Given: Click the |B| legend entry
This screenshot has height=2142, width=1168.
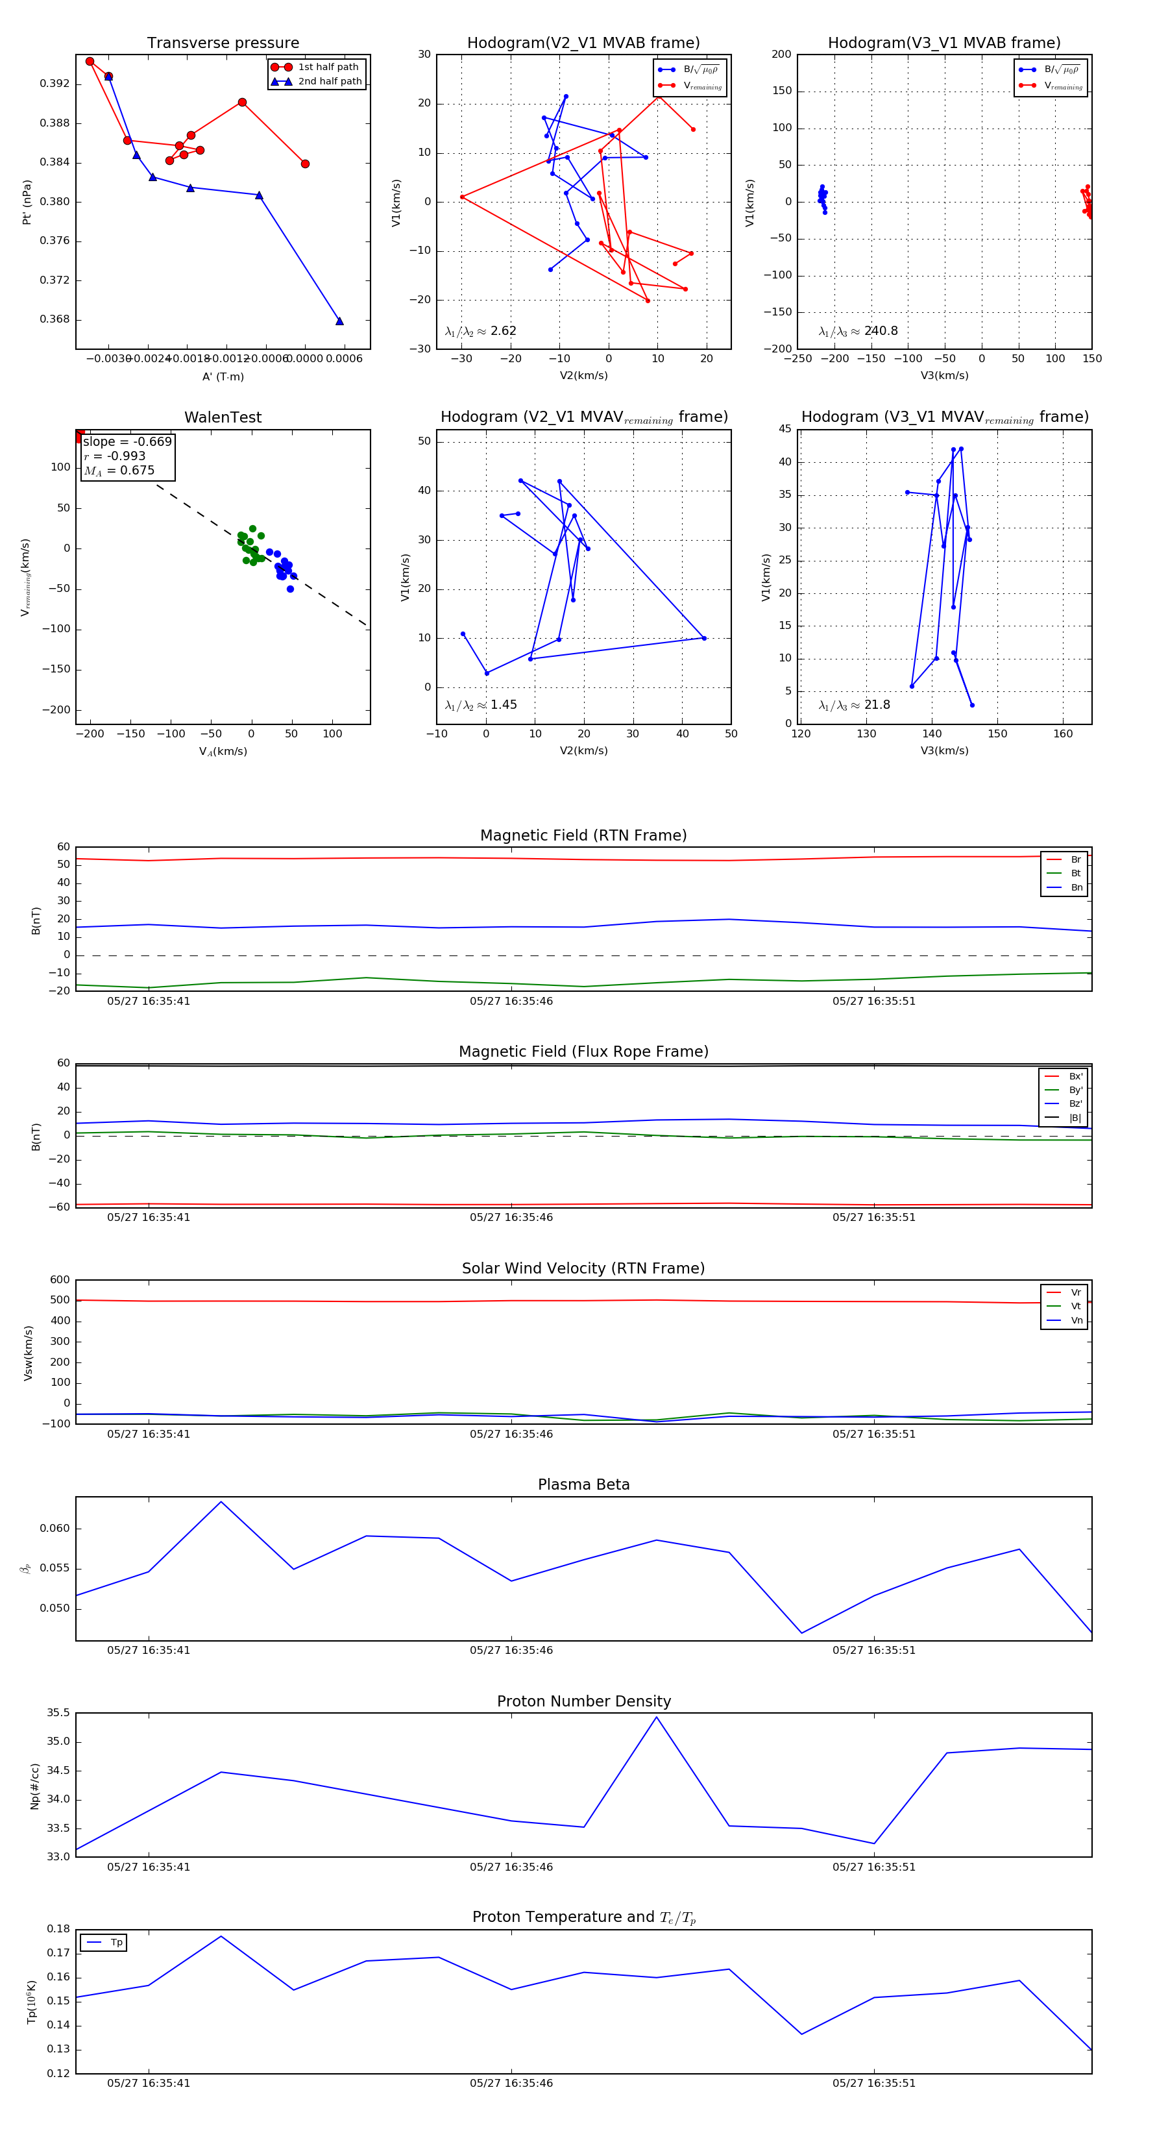Looking at the screenshot, I should coord(1064,1118).
